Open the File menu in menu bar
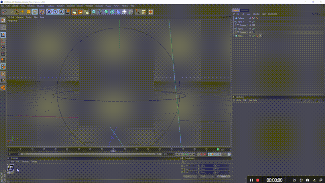 pos(3,6)
